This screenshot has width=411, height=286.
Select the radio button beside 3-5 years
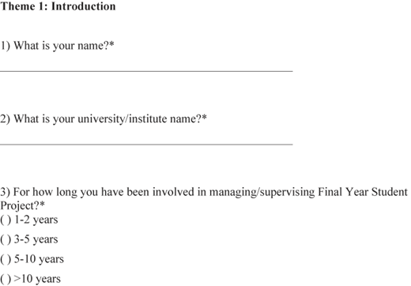(6, 239)
